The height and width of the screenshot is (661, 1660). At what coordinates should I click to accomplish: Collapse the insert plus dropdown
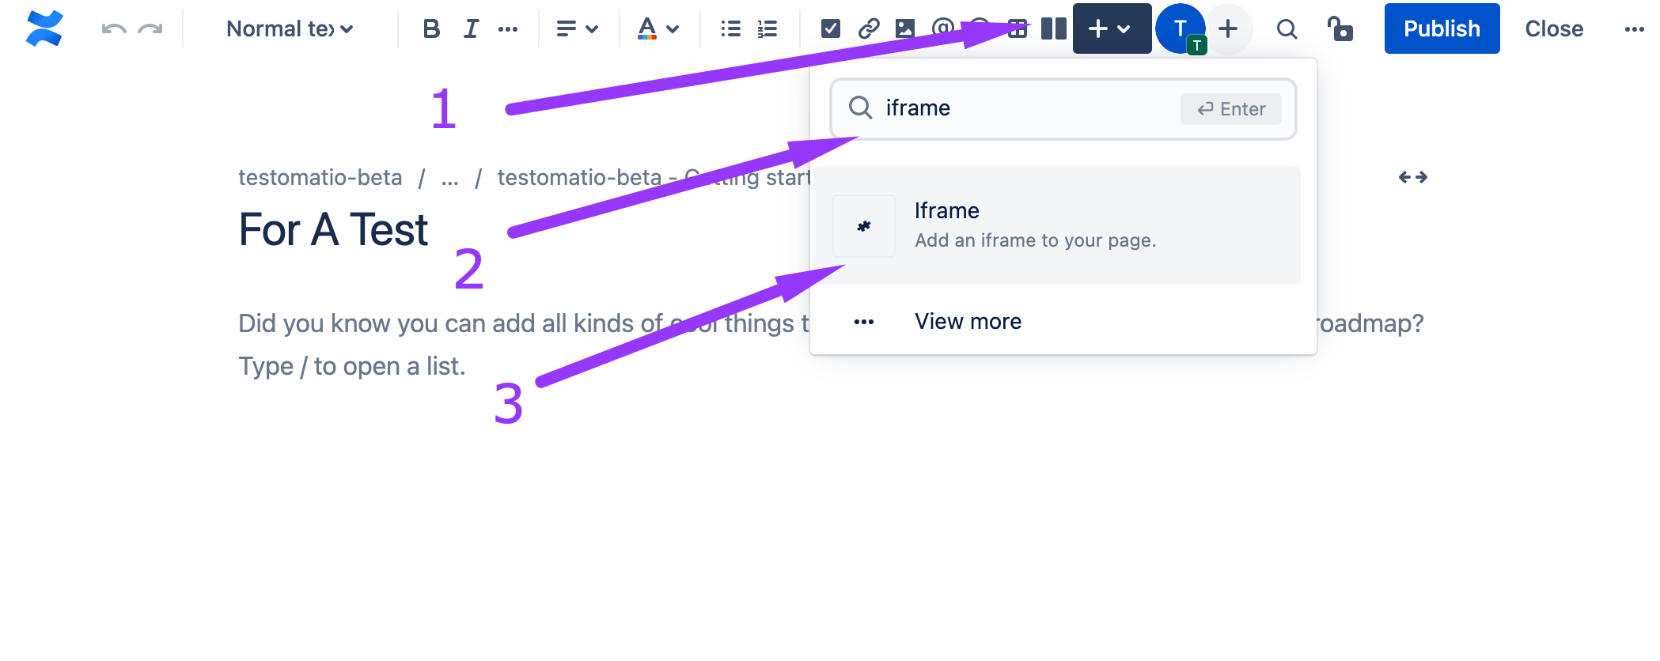pyautogui.click(x=1111, y=29)
